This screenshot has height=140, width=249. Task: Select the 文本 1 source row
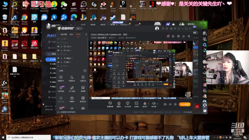72,50
